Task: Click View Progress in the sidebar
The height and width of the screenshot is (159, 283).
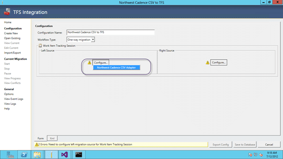Action: pyautogui.click(x=12, y=79)
